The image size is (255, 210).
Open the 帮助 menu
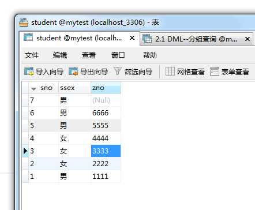pyautogui.click(x=150, y=55)
